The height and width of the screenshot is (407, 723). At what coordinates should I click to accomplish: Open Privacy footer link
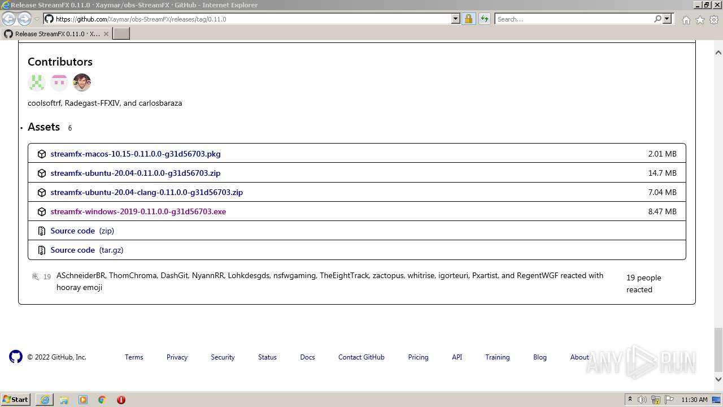177,357
